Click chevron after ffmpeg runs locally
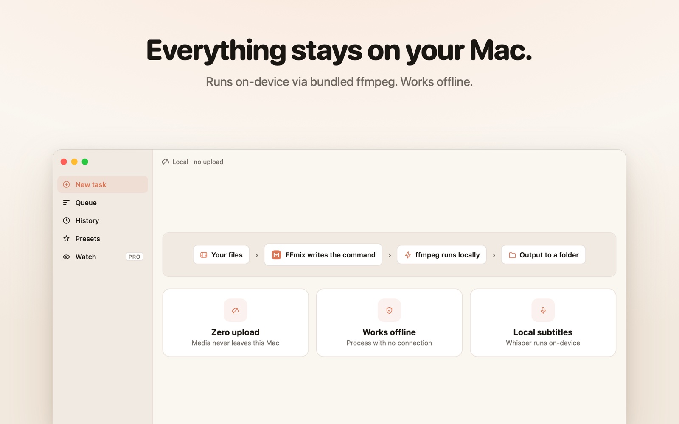Viewport: 679px width, 424px height. click(494, 255)
